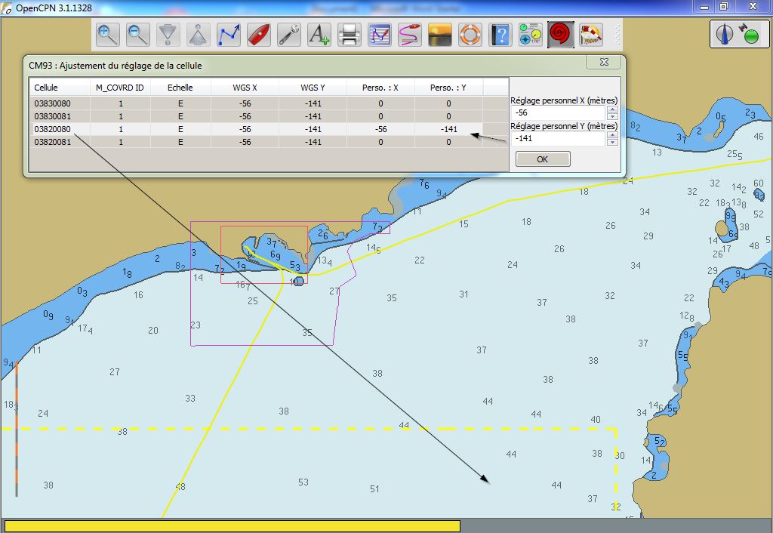The image size is (773, 533).
Task: Open the help question mark book
Action: [x=500, y=35]
